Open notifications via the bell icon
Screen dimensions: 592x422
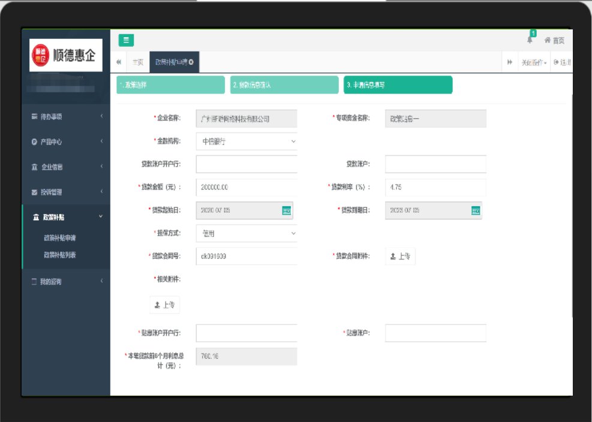click(530, 40)
